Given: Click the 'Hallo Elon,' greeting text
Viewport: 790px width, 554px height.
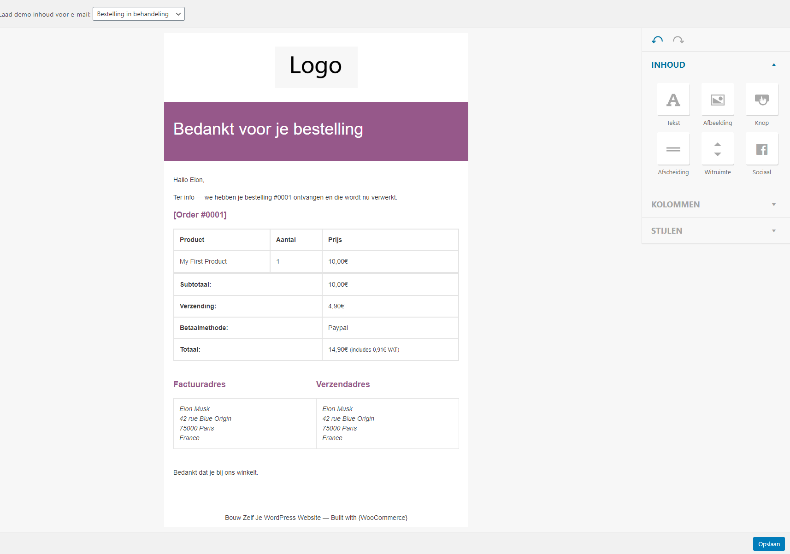Looking at the screenshot, I should [189, 180].
